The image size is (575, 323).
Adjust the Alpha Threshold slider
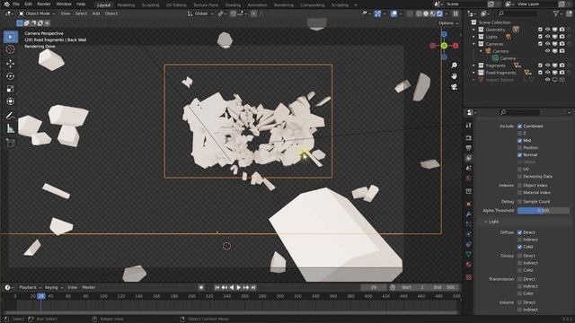point(543,211)
